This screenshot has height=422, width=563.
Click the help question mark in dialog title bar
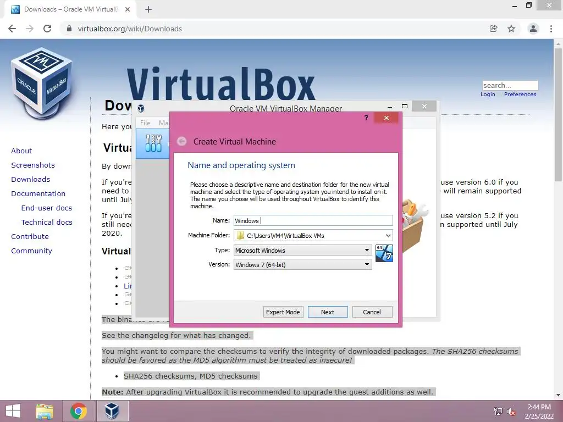(366, 118)
